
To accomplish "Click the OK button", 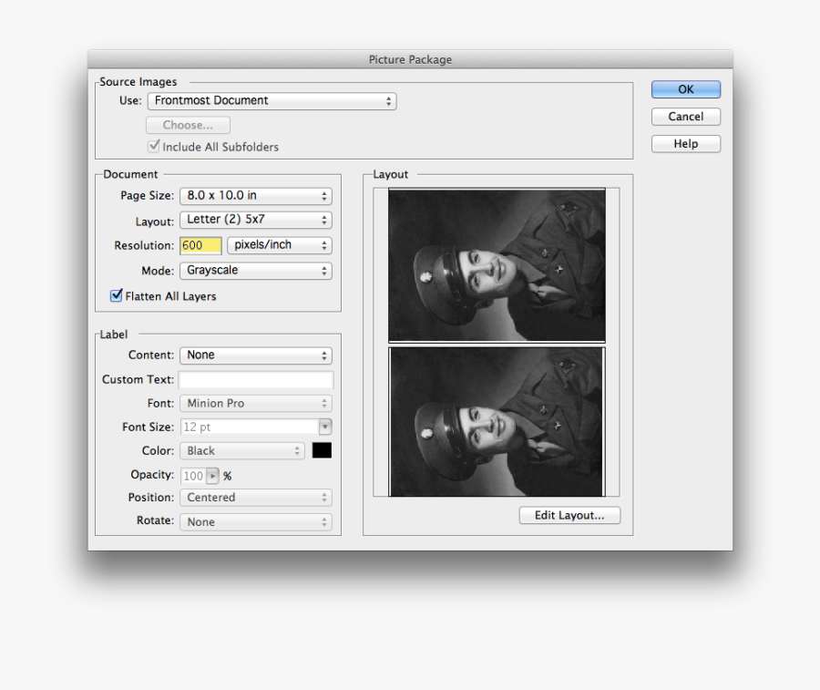I will point(685,89).
